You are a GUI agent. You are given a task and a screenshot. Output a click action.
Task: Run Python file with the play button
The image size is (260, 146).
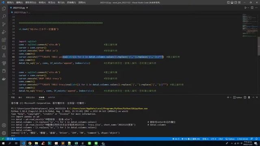click(x=245, y=8)
